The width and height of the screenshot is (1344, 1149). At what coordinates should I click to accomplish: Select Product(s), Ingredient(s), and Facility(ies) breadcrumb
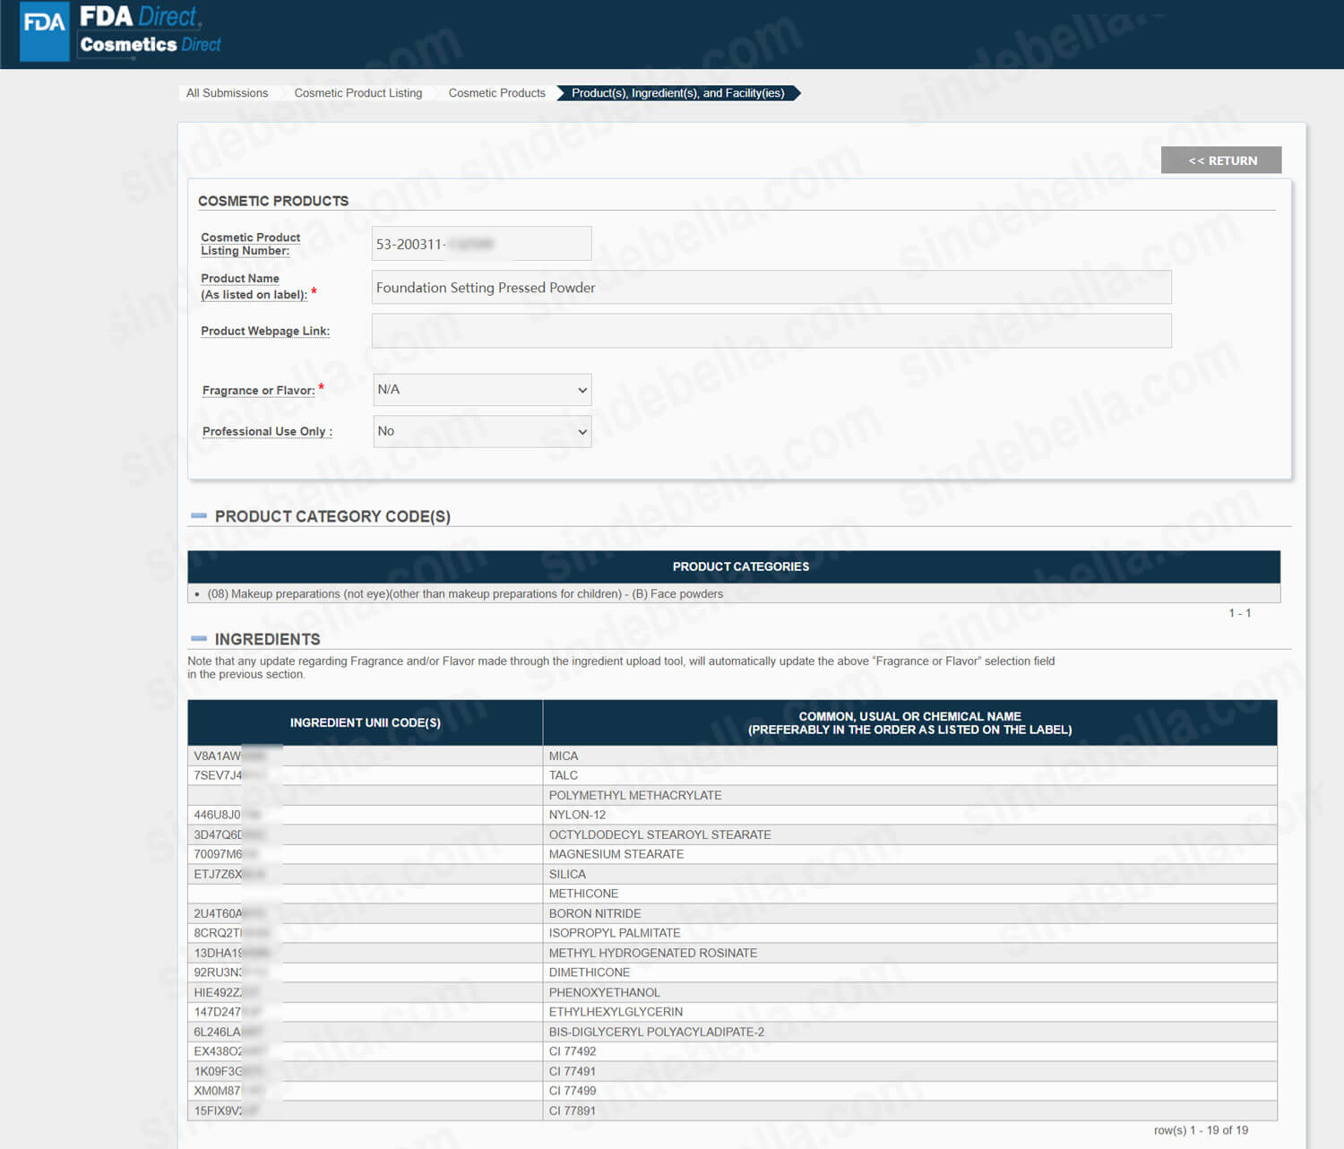[677, 93]
